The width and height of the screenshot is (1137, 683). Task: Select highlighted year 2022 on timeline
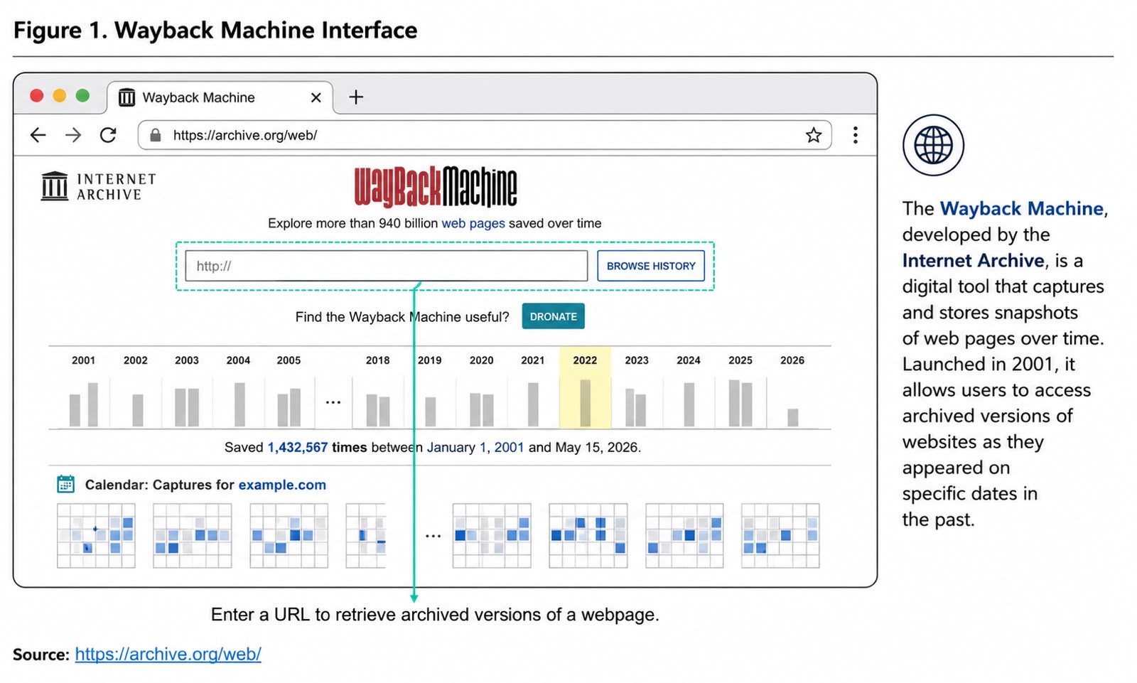(585, 387)
